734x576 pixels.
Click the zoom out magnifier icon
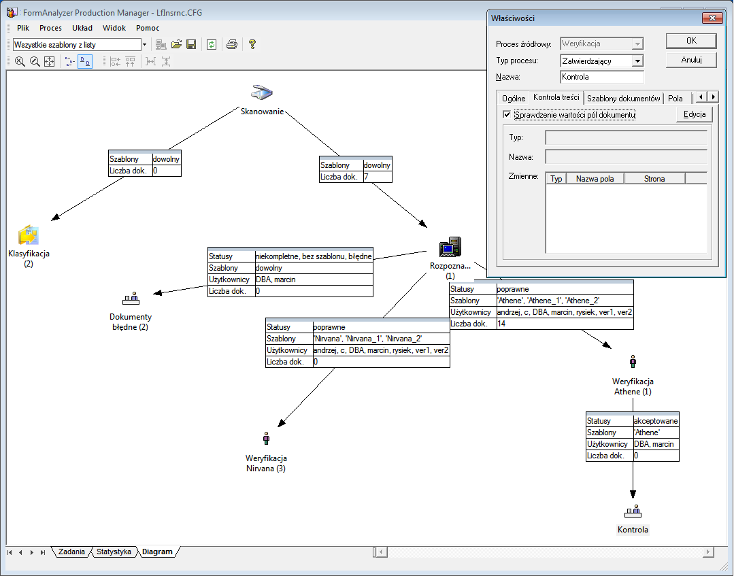[35, 61]
